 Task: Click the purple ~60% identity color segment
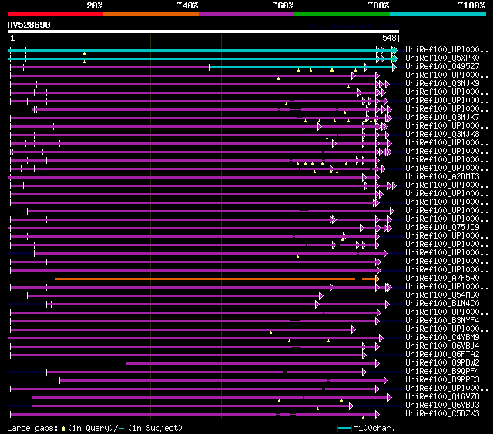click(x=246, y=14)
